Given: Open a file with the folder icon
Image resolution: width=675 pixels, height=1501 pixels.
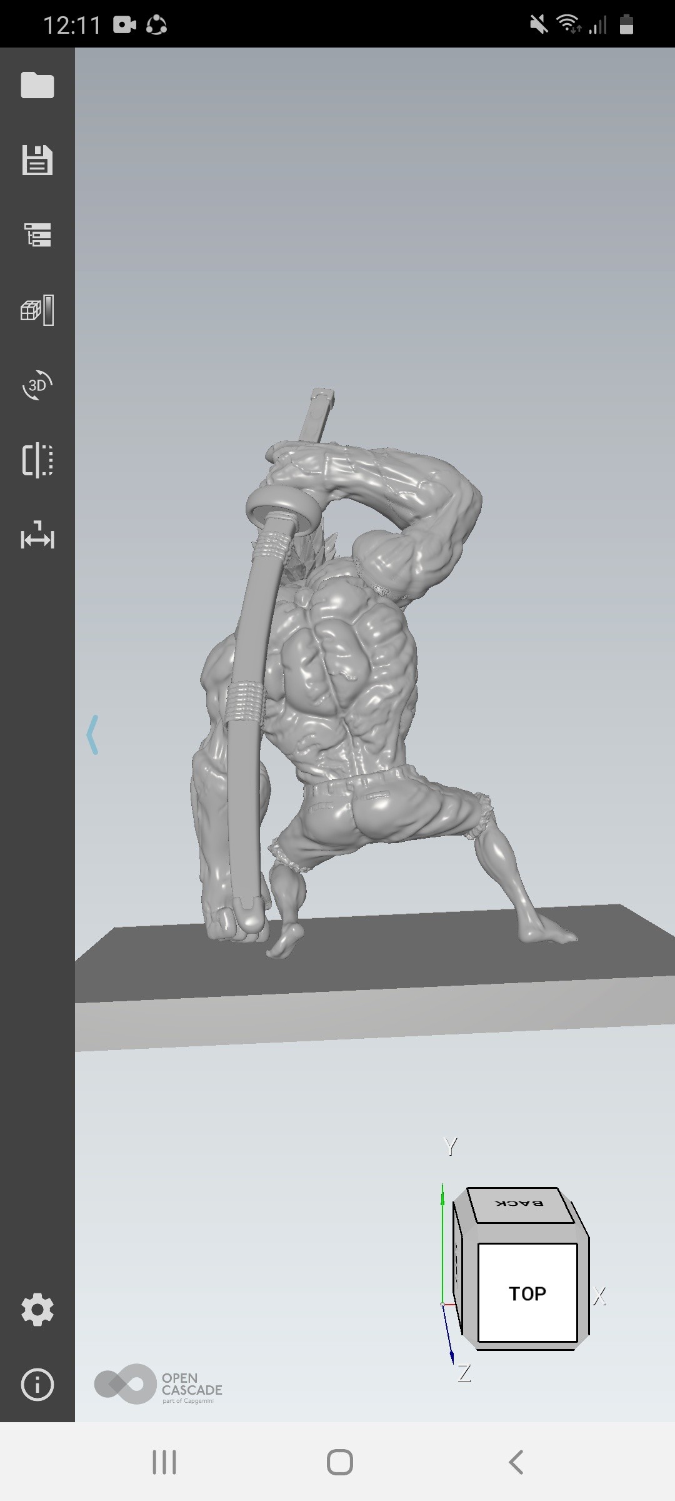Looking at the screenshot, I should (37, 85).
